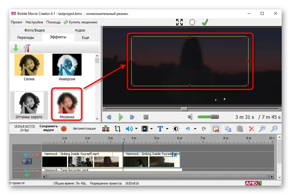The image size is (291, 195).
Task: Click О проекте in status bar
Action: [17, 183]
